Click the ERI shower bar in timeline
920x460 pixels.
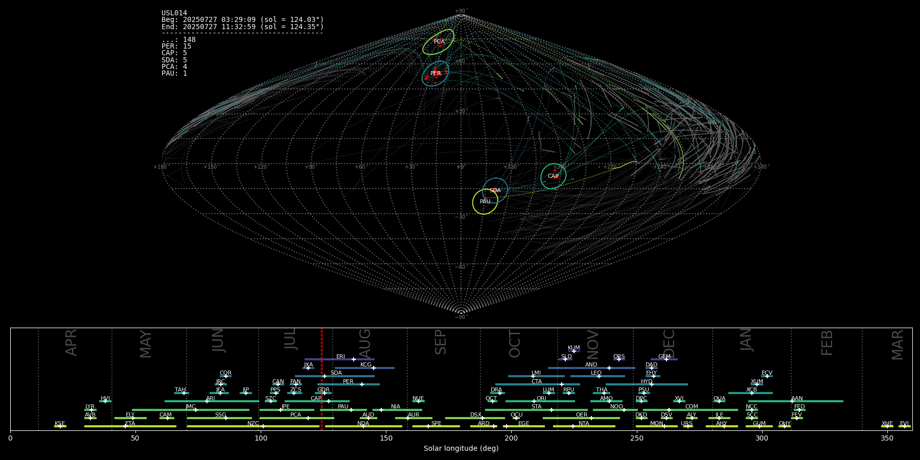[339, 359]
